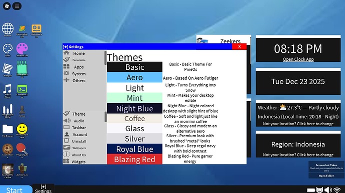Open the Media Player music note icon
The height and width of the screenshot is (193, 345).
coord(7,89)
